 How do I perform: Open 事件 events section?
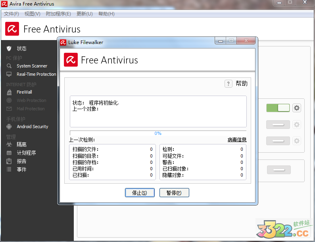pos(21,169)
